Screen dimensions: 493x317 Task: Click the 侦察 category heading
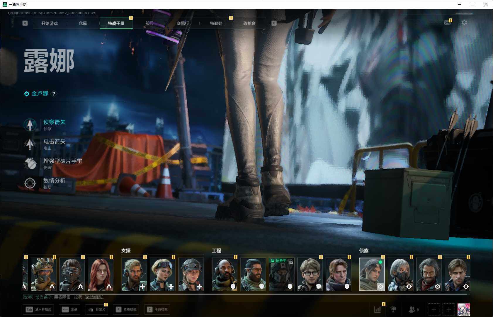point(364,250)
